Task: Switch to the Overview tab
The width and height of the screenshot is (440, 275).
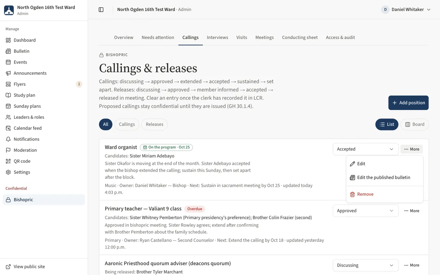Action: [x=124, y=37]
